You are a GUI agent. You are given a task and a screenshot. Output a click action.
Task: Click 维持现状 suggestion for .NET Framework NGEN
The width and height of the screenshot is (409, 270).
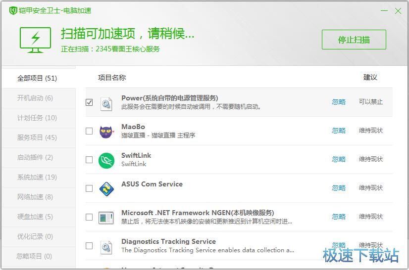click(x=371, y=217)
